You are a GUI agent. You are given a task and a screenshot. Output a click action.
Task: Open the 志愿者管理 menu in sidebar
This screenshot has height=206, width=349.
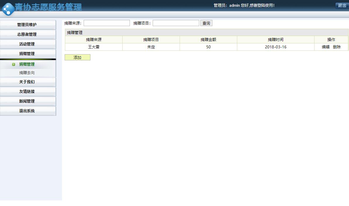pyautogui.click(x=28, y=34)
